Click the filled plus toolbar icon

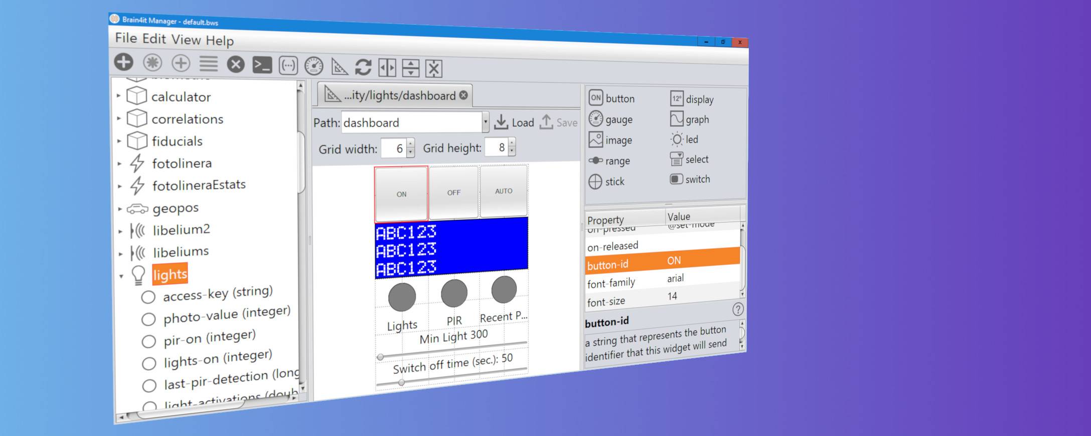coord(123,62)
